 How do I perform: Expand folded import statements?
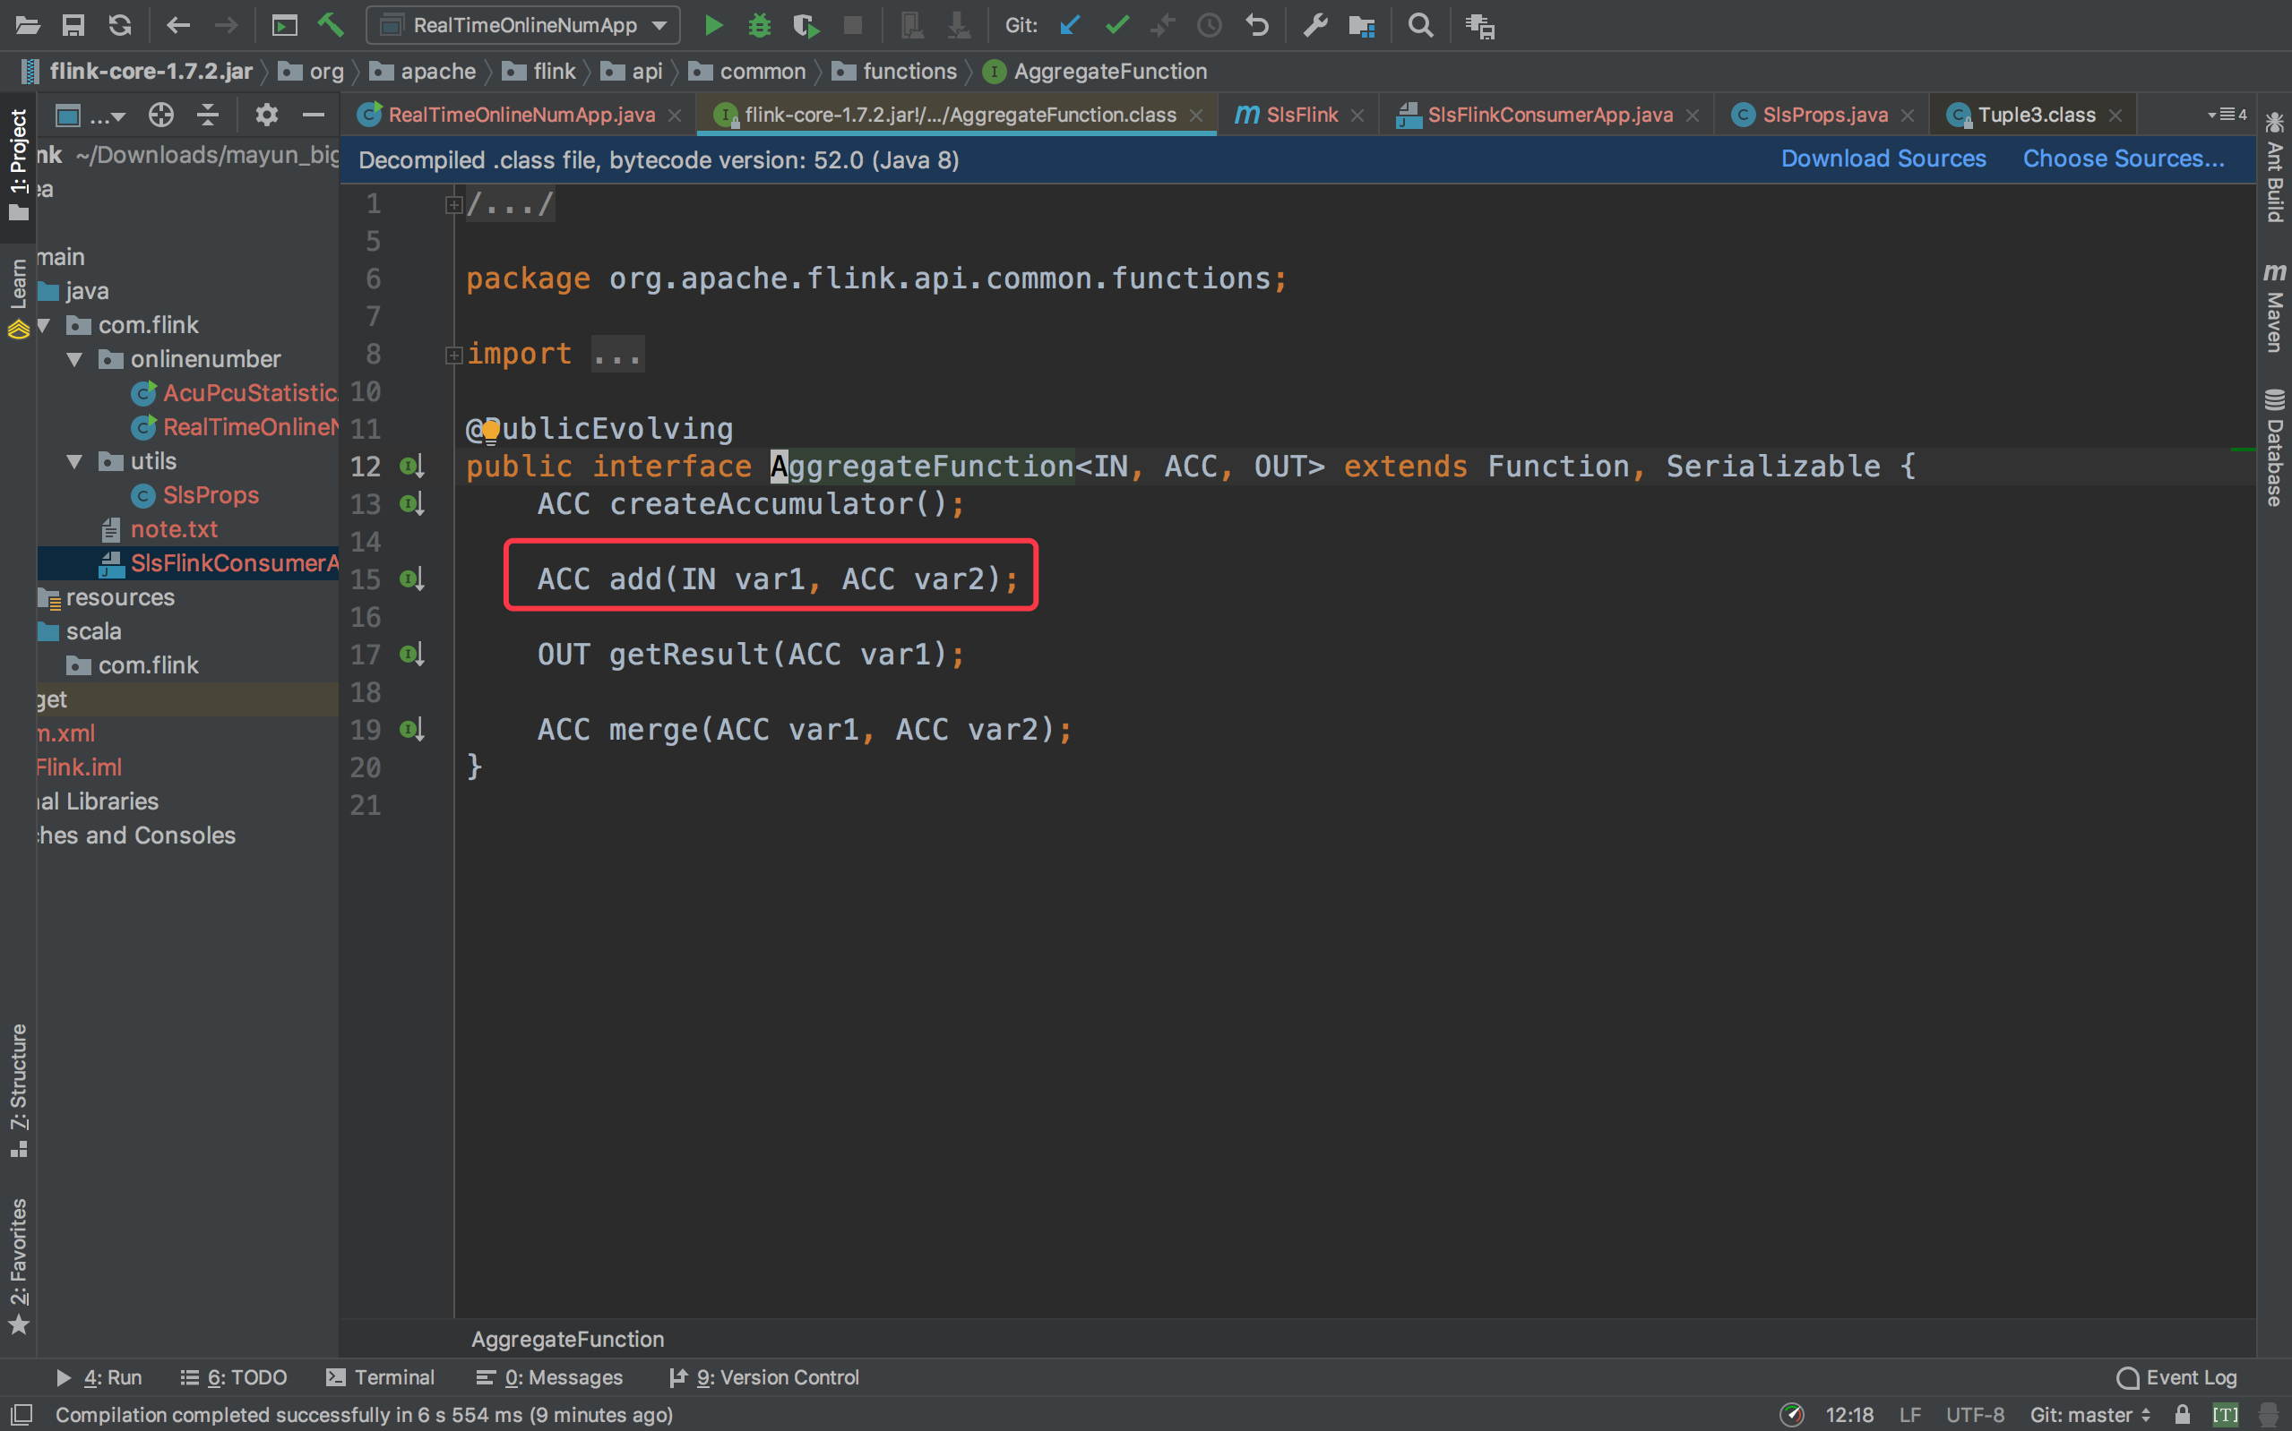453,355
